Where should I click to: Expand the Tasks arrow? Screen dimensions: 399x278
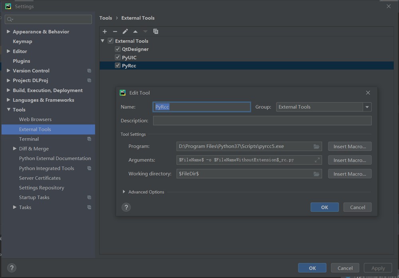click(x=15, y=207)
